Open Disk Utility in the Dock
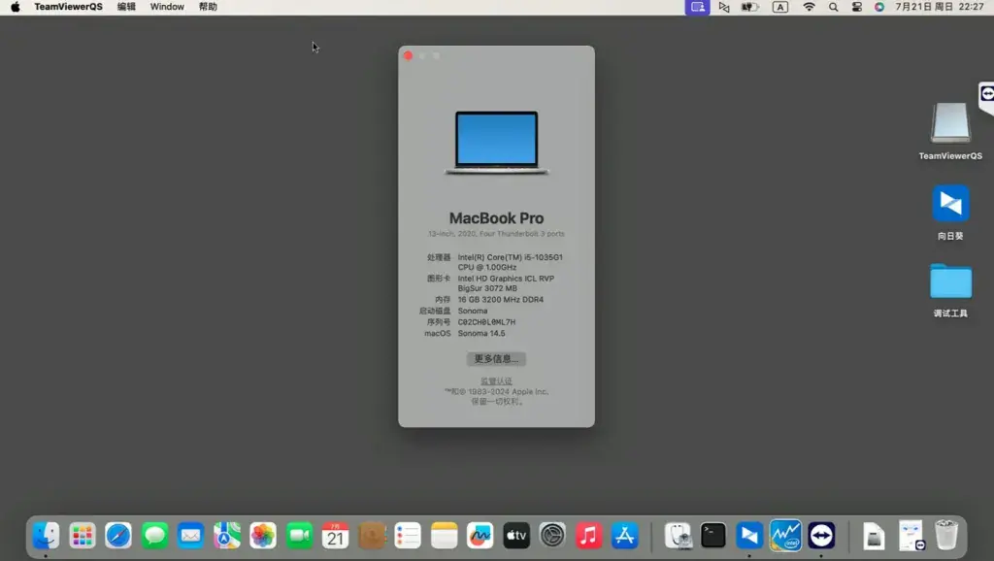994x561 pixels. (677, 536)
